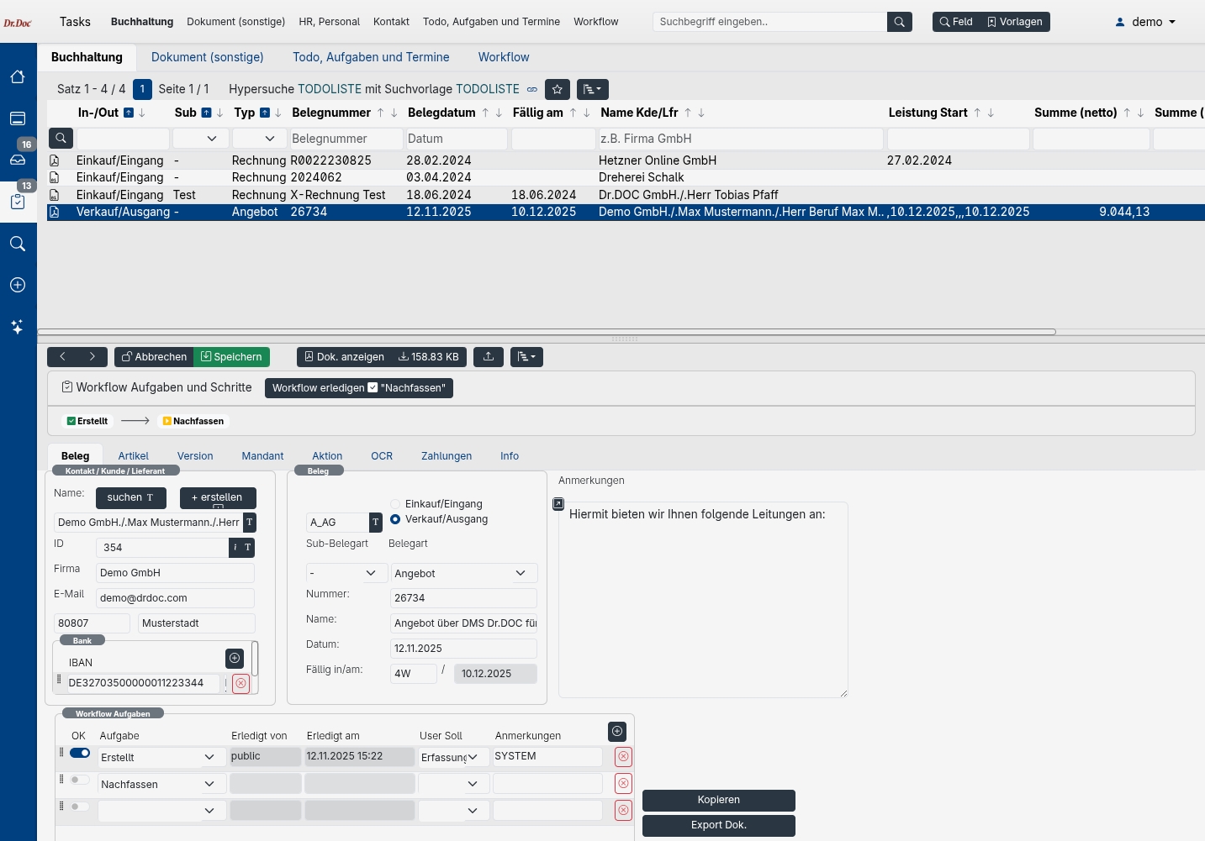Open the Typ column filter dropdown

(x=258, y=139)
